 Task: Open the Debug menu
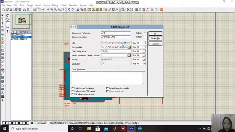point(55,5)
